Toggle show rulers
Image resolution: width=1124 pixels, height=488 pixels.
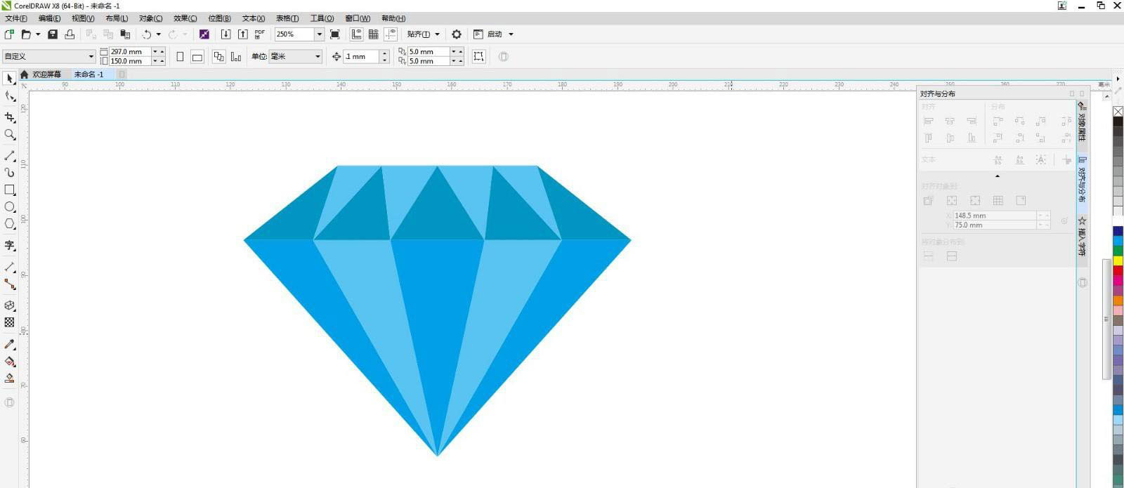coord(356,34)
